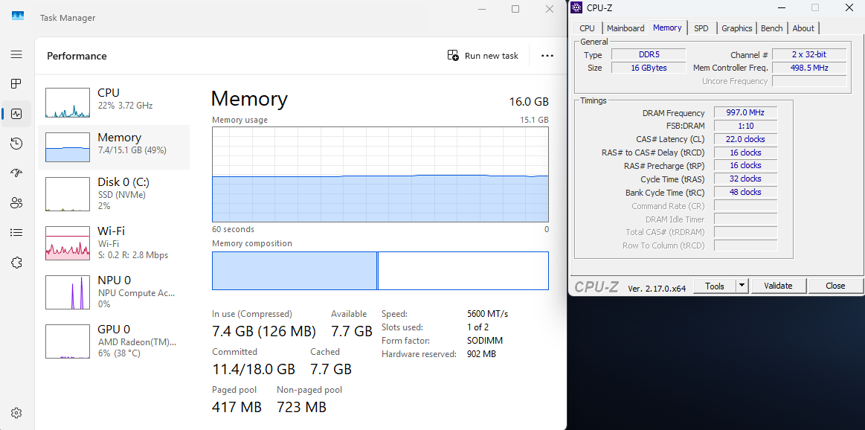Open the Services puzzle-piece icon
The width and height of the screenshot is (865, 430).
[x=16, y=263]
